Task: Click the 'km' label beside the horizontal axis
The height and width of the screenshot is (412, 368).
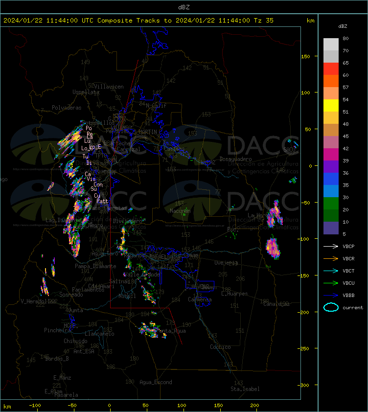Action: [x=7, y=407]
